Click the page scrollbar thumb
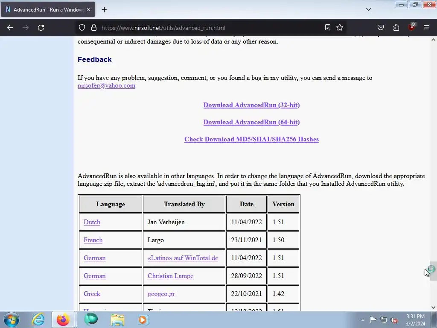Screen dimensions: 437x328 pyautogui.click(x=434, y=271)
